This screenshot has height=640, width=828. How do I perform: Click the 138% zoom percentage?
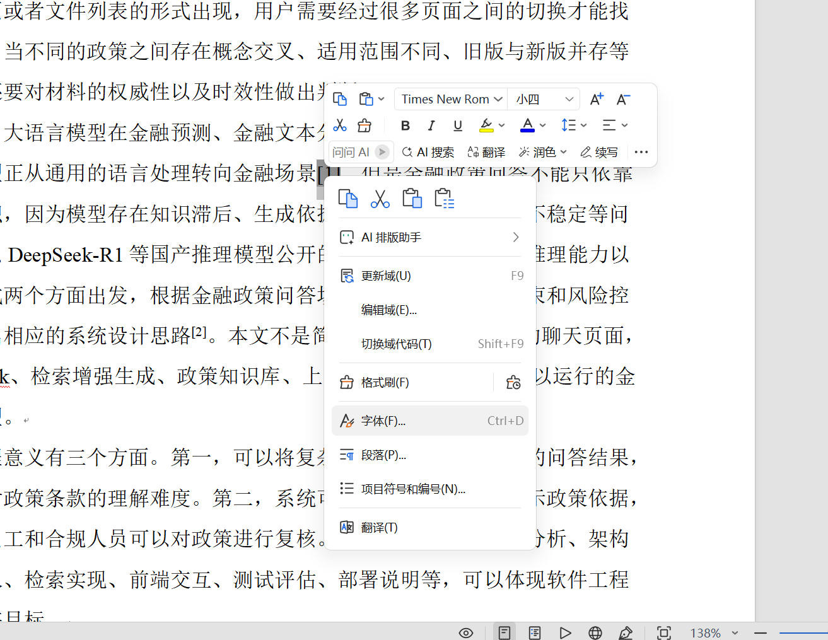pyautogui.click(x=706, y=632)
